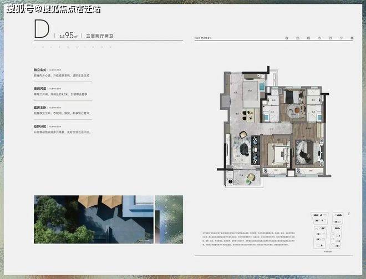Click the washing machine on the balcony
Screen dimensions: 366x279
(x=230, y=181)
